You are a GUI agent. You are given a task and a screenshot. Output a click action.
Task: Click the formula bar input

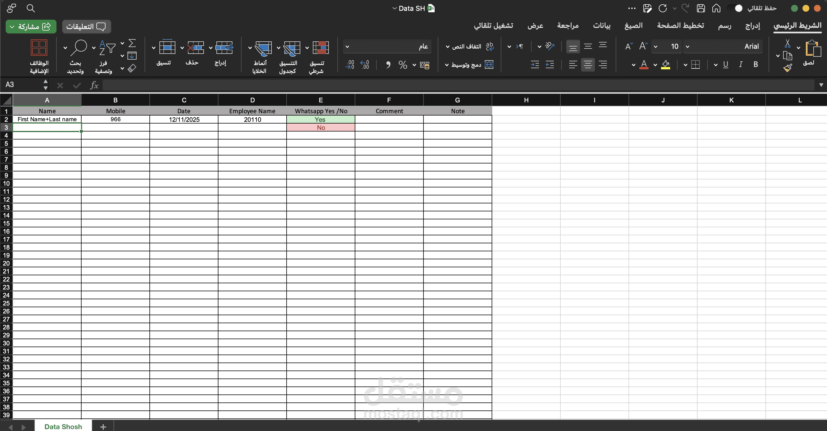pos(459,85)
